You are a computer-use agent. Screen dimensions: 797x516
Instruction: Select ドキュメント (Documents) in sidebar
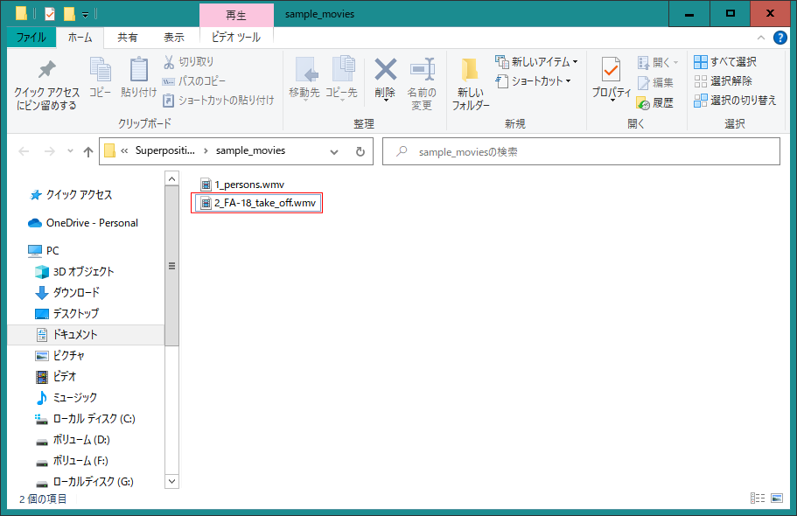pos(86,334)
